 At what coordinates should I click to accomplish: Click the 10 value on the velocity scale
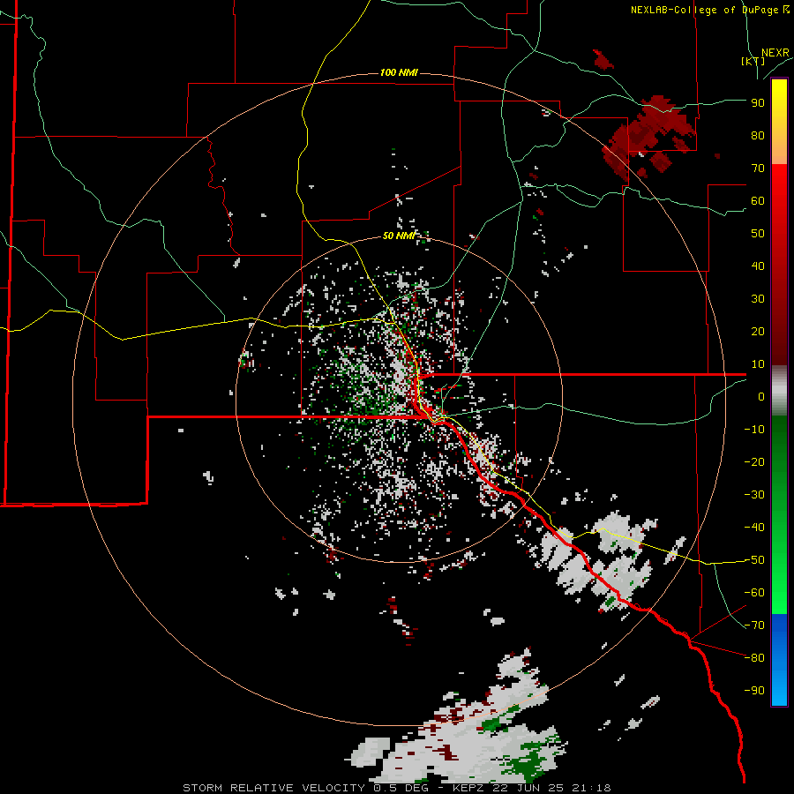pos(758,364)
